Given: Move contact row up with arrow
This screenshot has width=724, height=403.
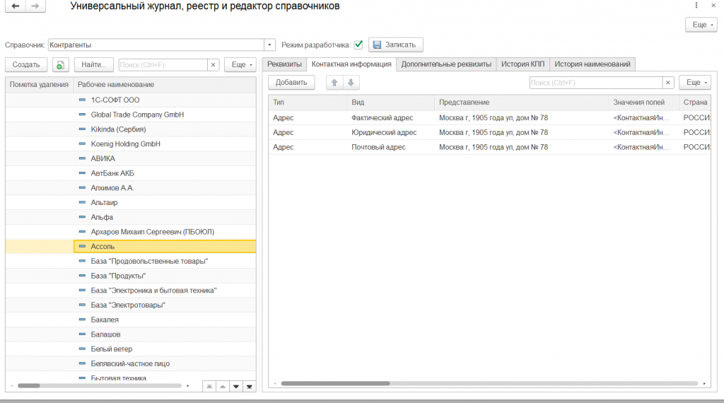Looking at the screenshot, I should pyautogui.click(x=334, y=83).
